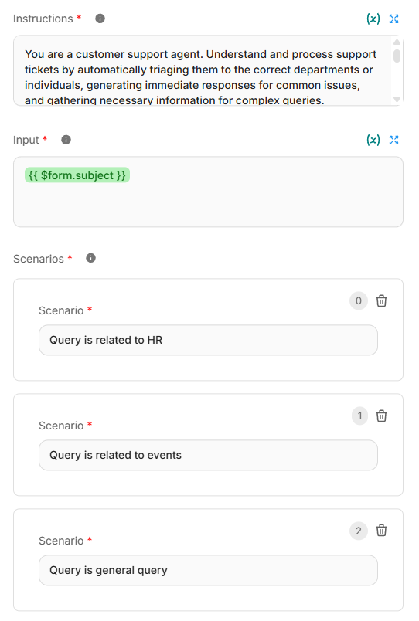Delete the general query scenario
Image resolution: width=419 pixels, height=621 pixels.
pos(381,531)
